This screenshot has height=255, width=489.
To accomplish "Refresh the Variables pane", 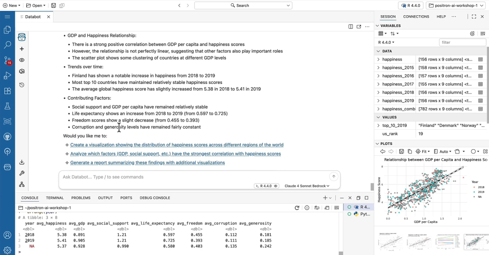I will point(472,33).
